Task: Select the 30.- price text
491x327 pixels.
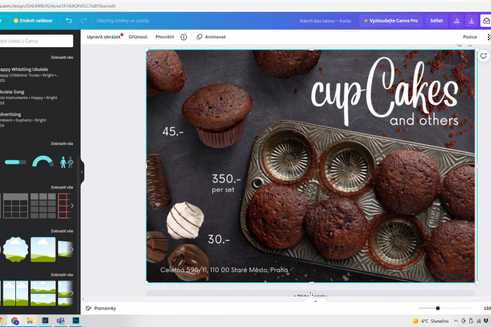Action: [x=219, y=240]
